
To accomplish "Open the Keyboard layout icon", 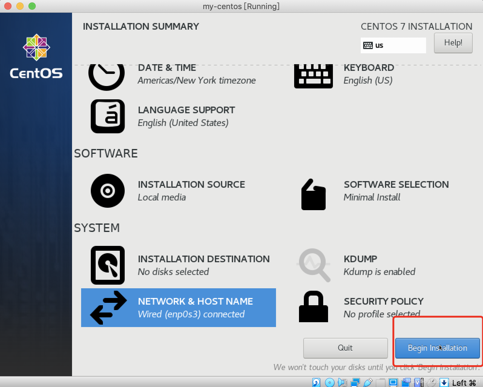I will [x=314, y=76].
